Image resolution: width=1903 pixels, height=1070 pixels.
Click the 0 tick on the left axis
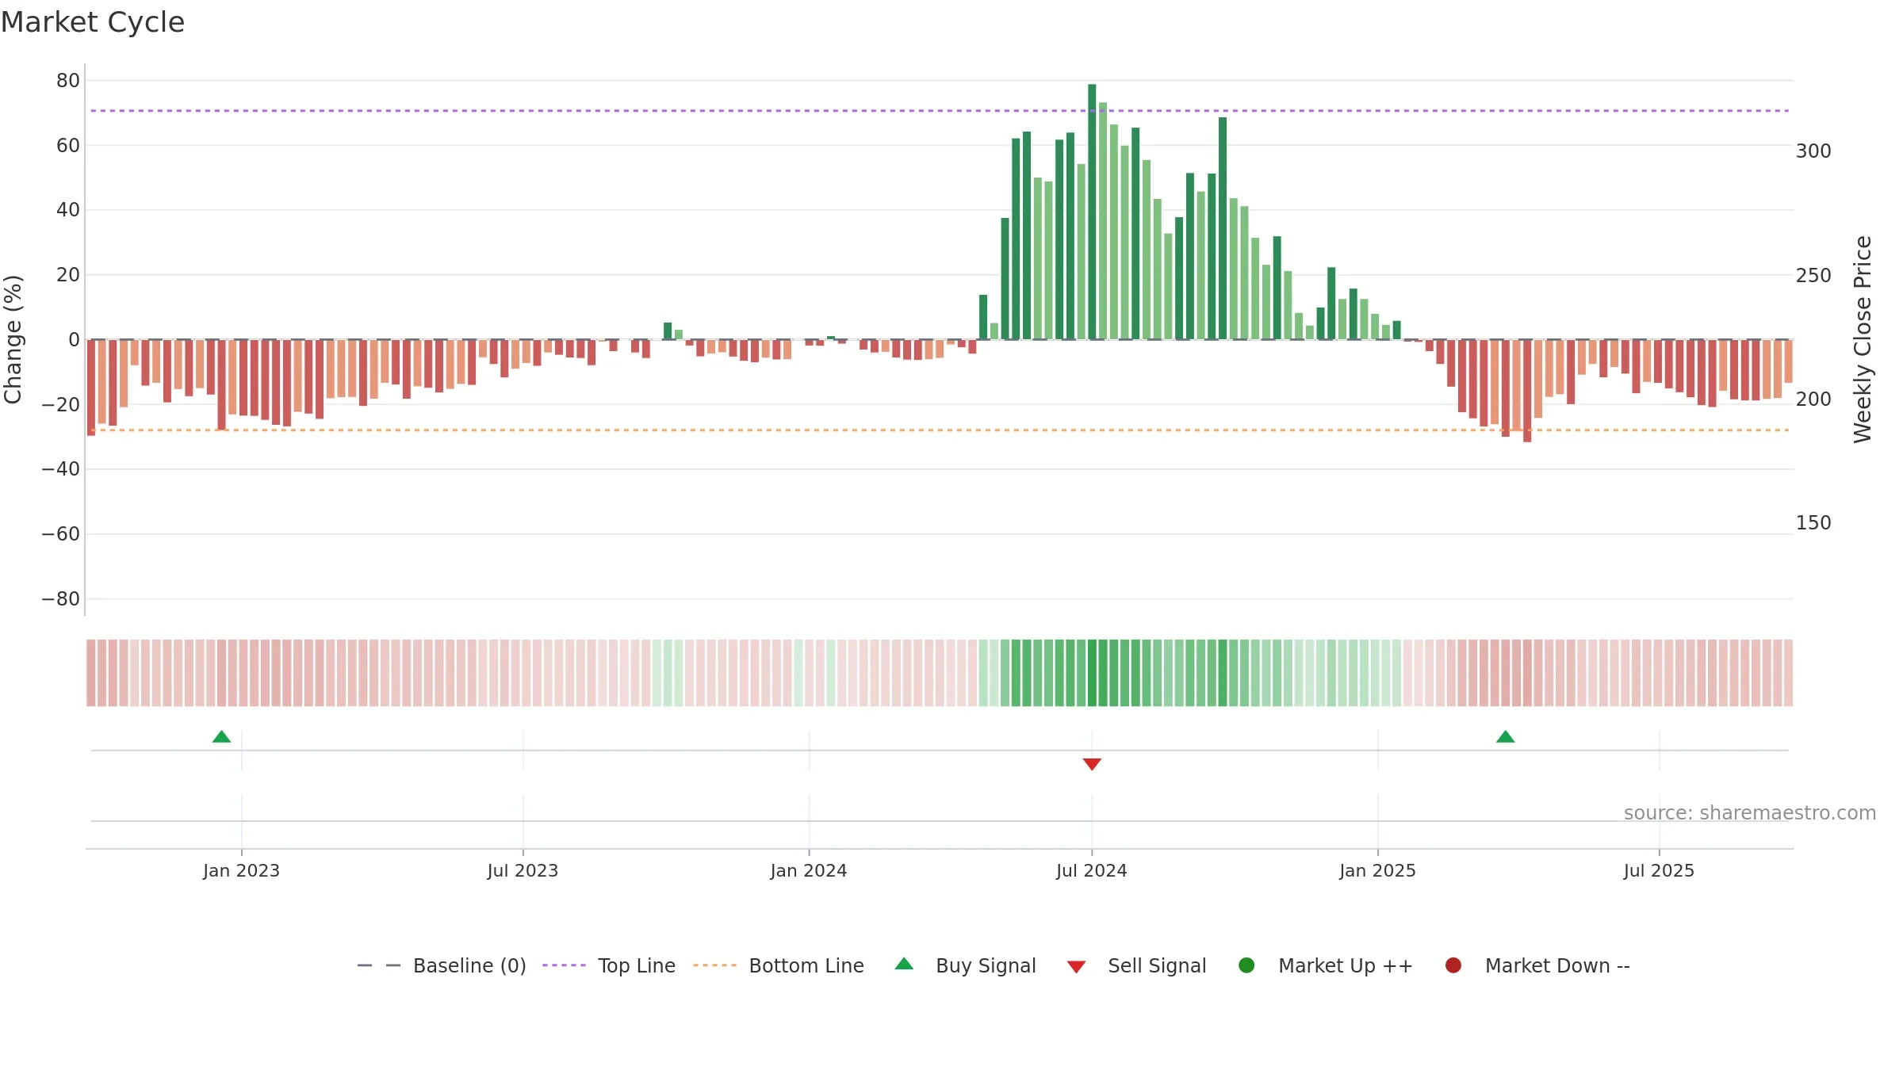[74, 340]
